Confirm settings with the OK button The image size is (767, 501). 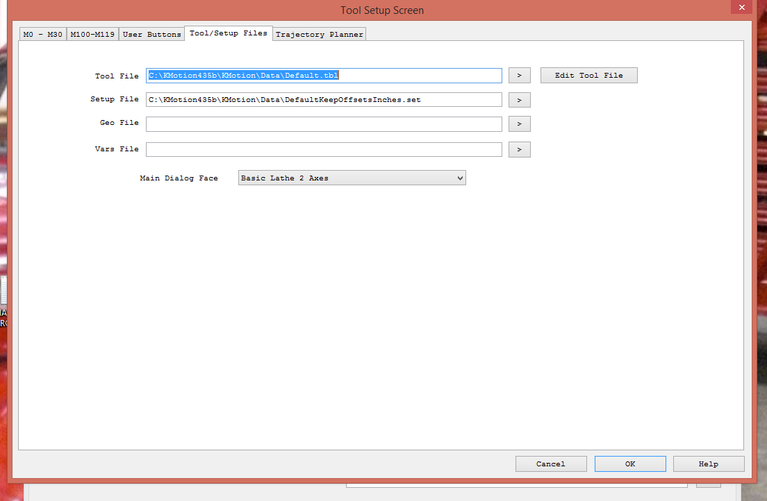(629, 464)
